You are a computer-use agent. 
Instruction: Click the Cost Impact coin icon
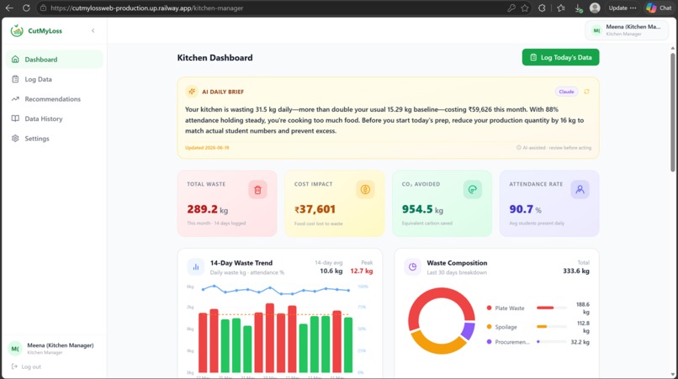[365, 190]
